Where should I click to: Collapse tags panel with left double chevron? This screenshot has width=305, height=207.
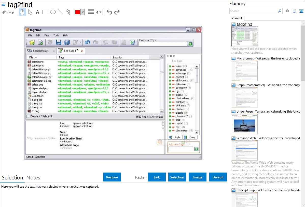(x=171, y=56)
